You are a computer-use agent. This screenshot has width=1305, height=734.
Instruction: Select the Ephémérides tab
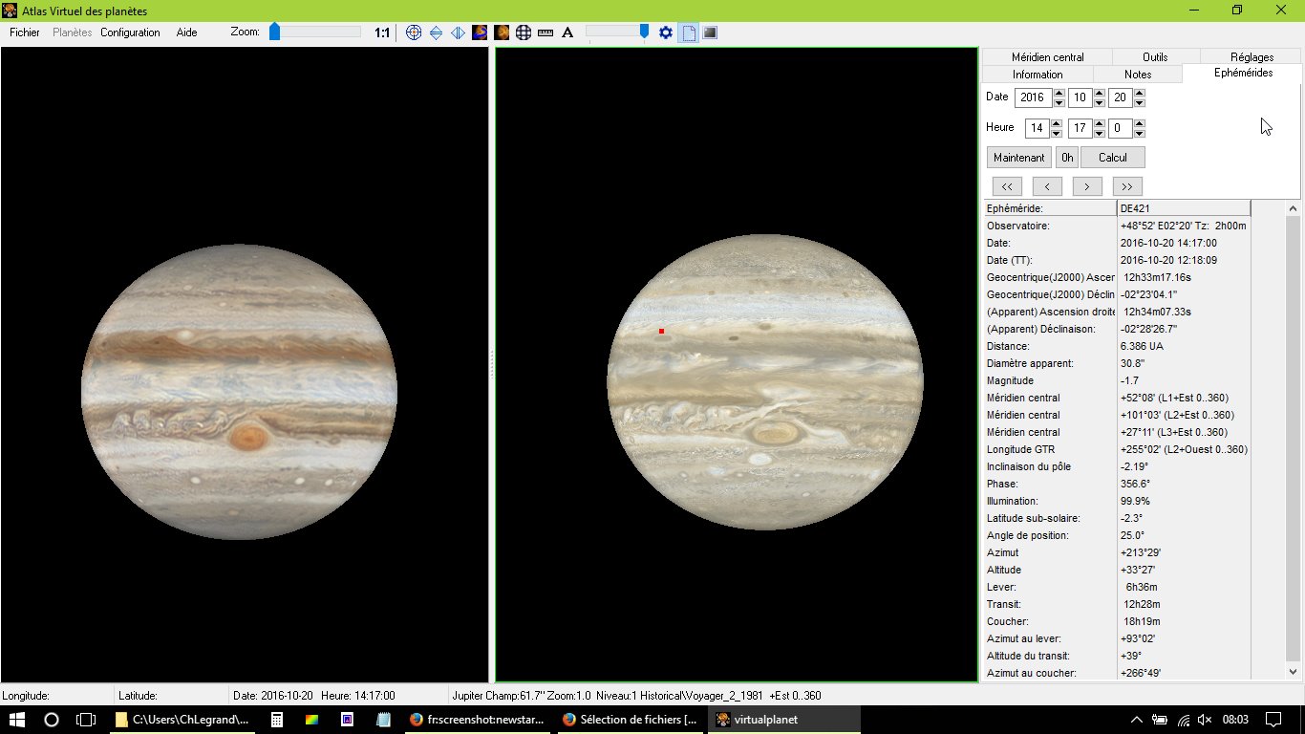pos(1243,74)
